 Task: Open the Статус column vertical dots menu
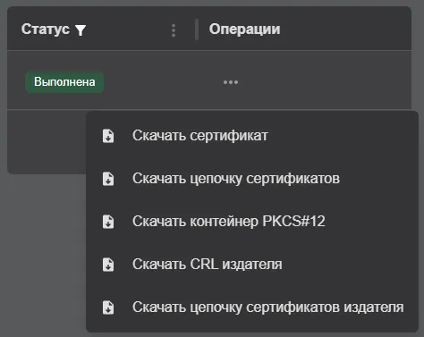(174, 30)
